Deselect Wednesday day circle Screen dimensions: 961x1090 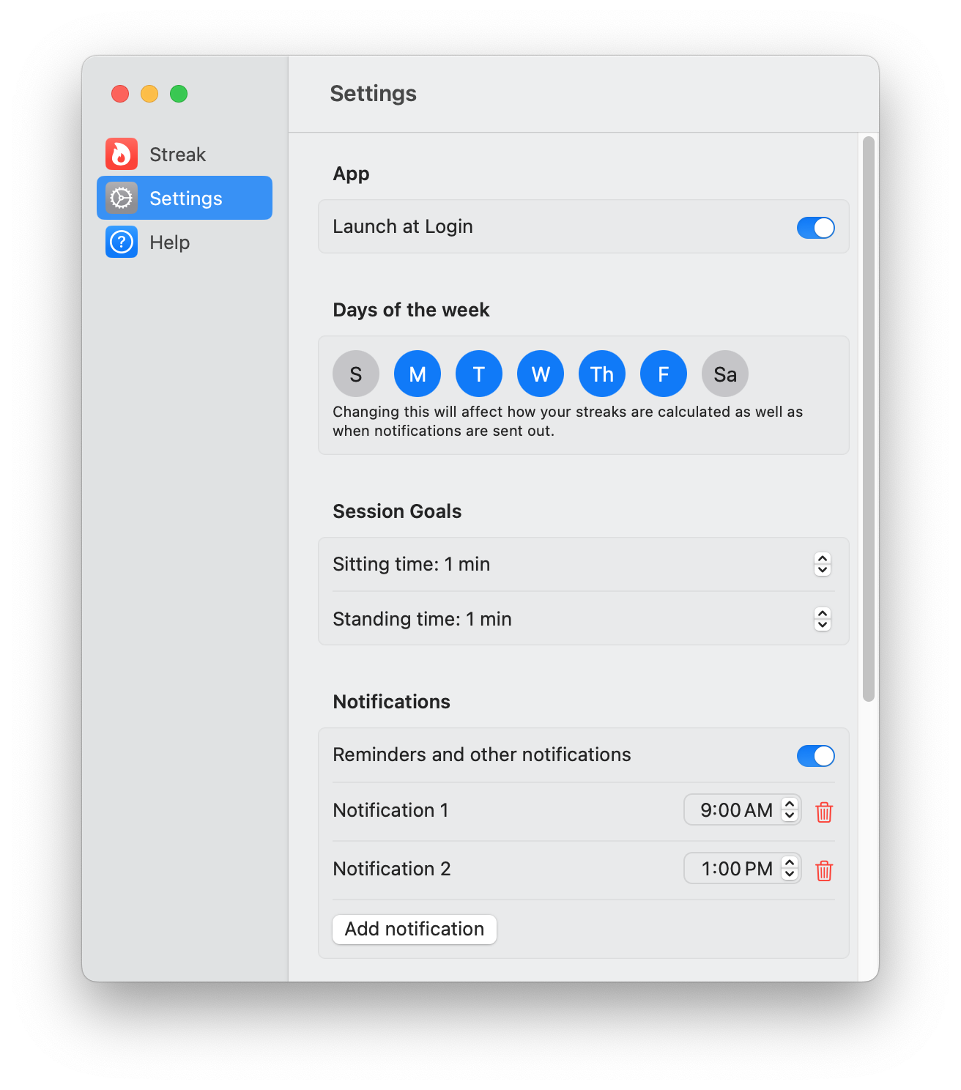541,374
